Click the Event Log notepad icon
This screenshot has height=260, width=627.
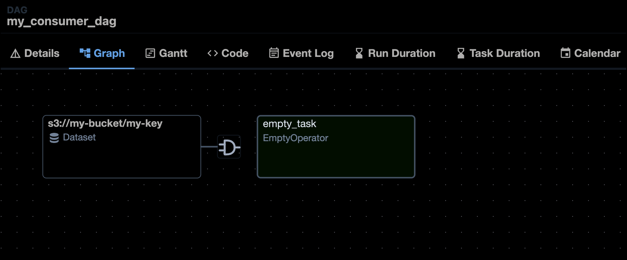274,53
